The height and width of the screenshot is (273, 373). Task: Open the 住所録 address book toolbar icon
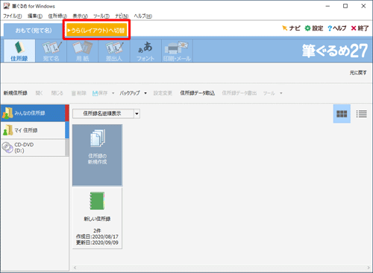19,51
